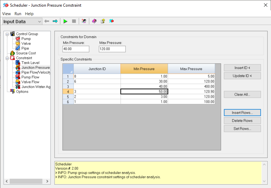
Task: Click tree panel scroll left arrow
Action: click(x=7, y=181)
